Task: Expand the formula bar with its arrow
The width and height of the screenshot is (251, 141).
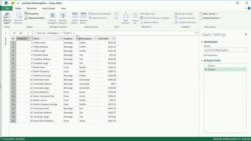Action: coord(196,33)
